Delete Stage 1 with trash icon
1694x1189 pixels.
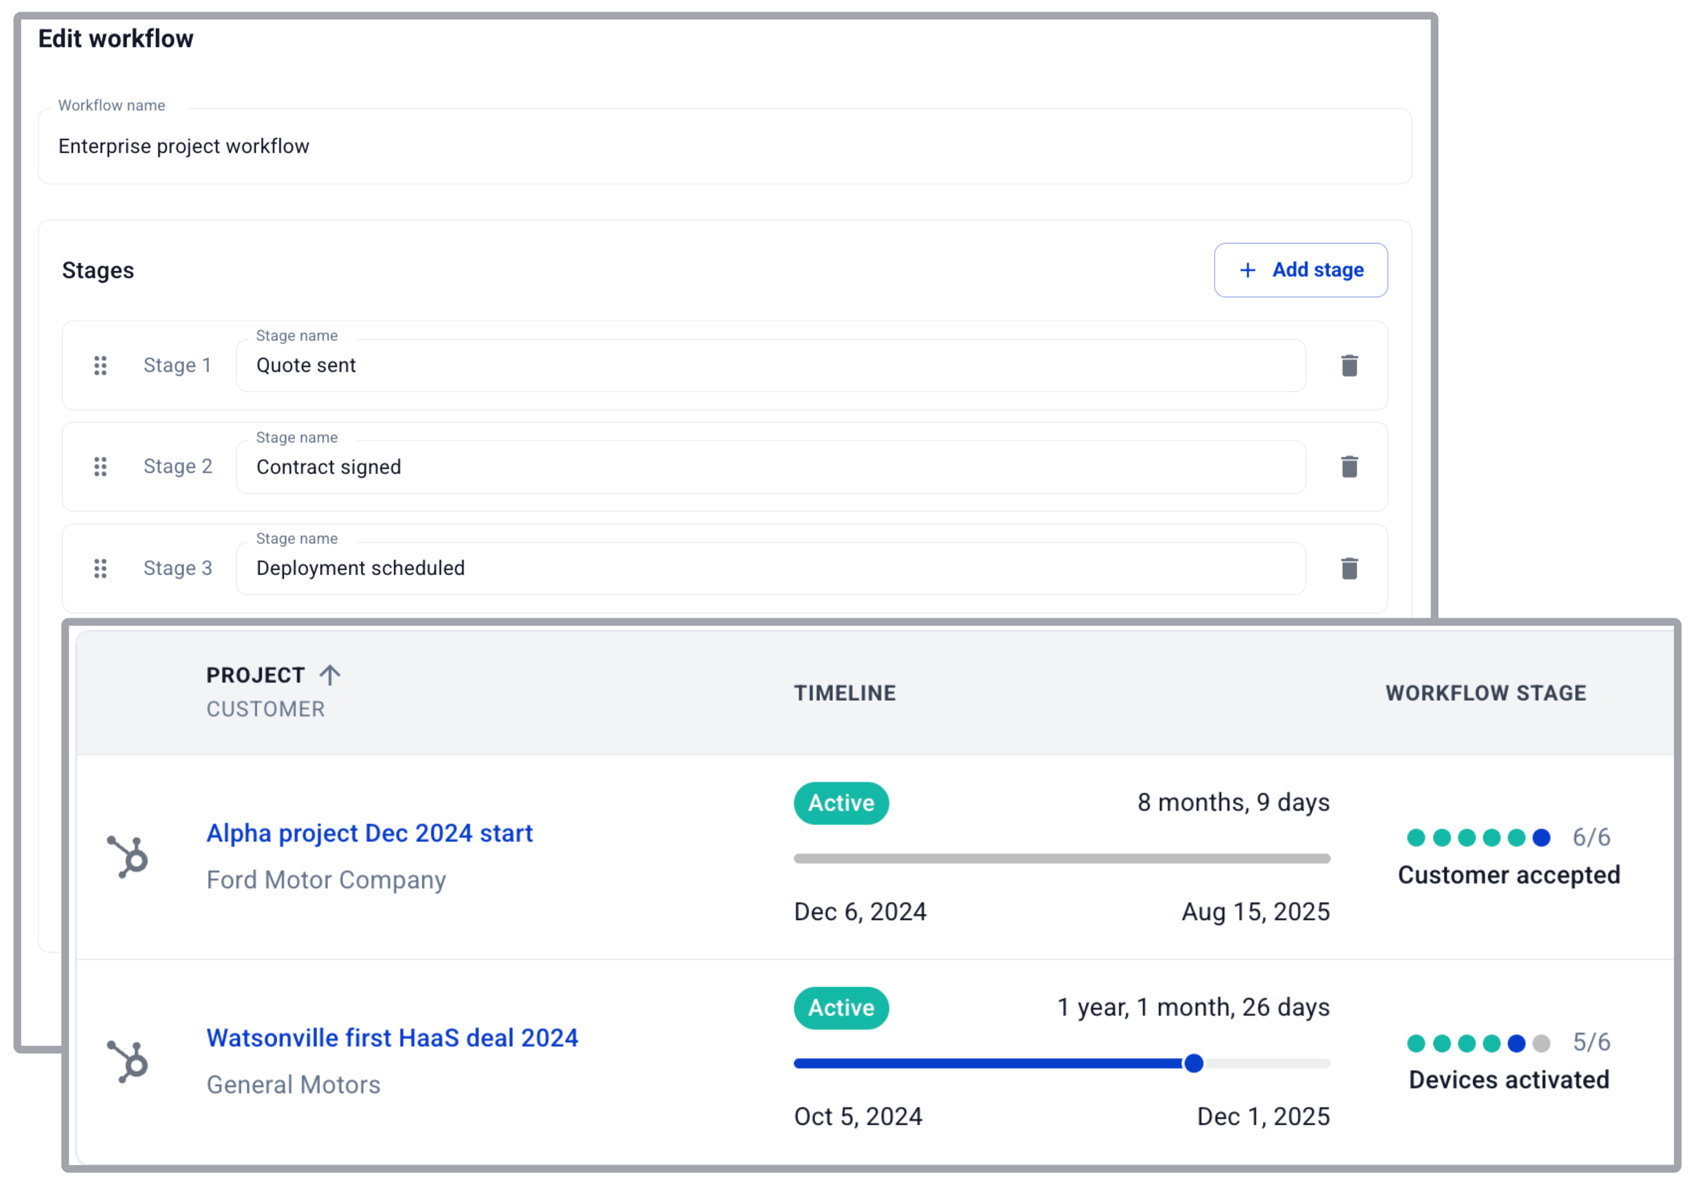1349,365
